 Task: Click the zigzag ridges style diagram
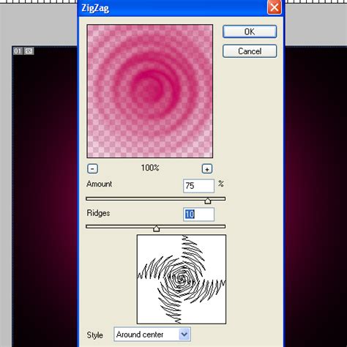[182, 279]
